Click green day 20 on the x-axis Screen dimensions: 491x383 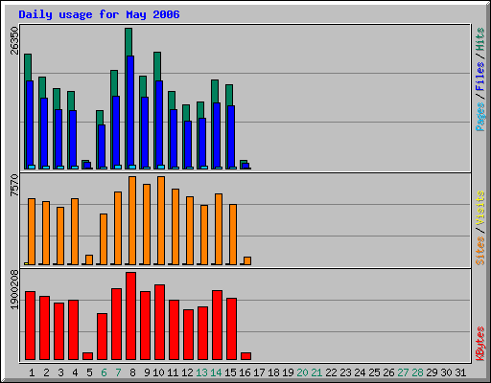coord(302,372)
